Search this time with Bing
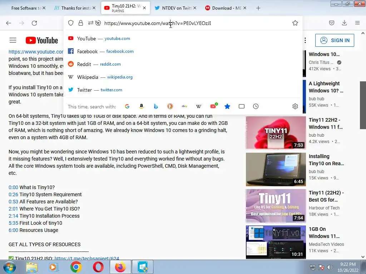The height and width of the screenshot is (274, 366). point(156,106)
